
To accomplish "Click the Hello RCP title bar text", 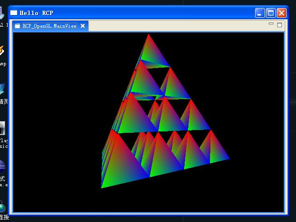I will [37, 13].
